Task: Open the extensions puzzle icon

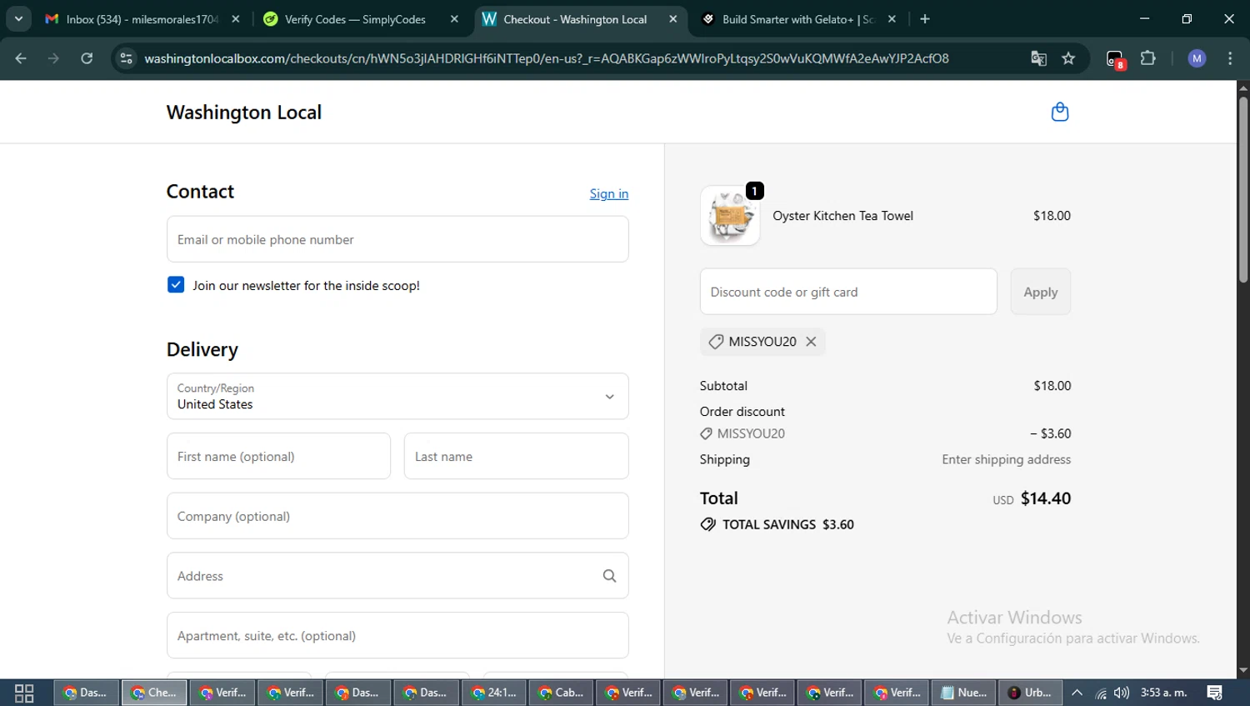Action: 1148,58
